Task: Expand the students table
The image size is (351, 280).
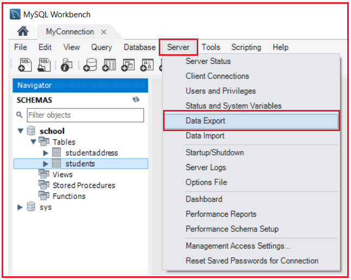Action: [x=45, y=164]
